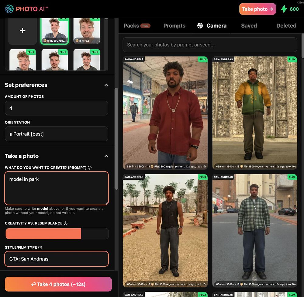Click the camera shutter icon beside Camera
This screenshot has width=304, height=297.
point(200,26)
